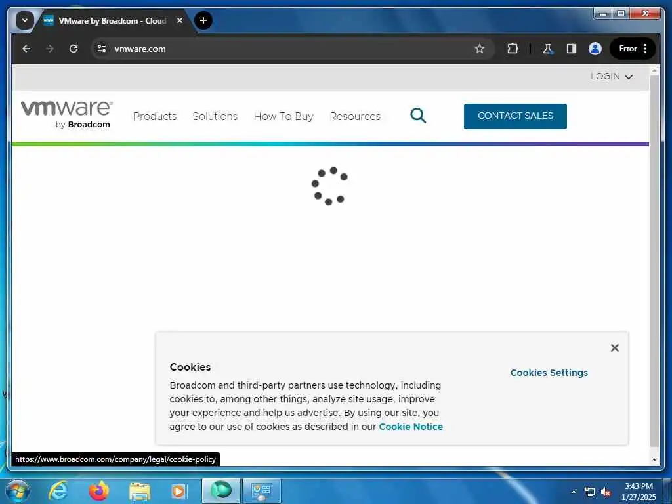The image size is (672, 504).
Task: Show hidden tray icons arrow
Action: coord(574,492)
